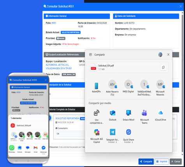
Task: Close the Consultar Solicitud #551 window
Action: coord(181,6)
